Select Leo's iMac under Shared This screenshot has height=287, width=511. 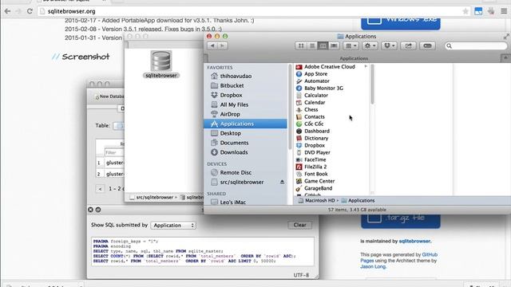pyautogui.click(x=232, y=202)
